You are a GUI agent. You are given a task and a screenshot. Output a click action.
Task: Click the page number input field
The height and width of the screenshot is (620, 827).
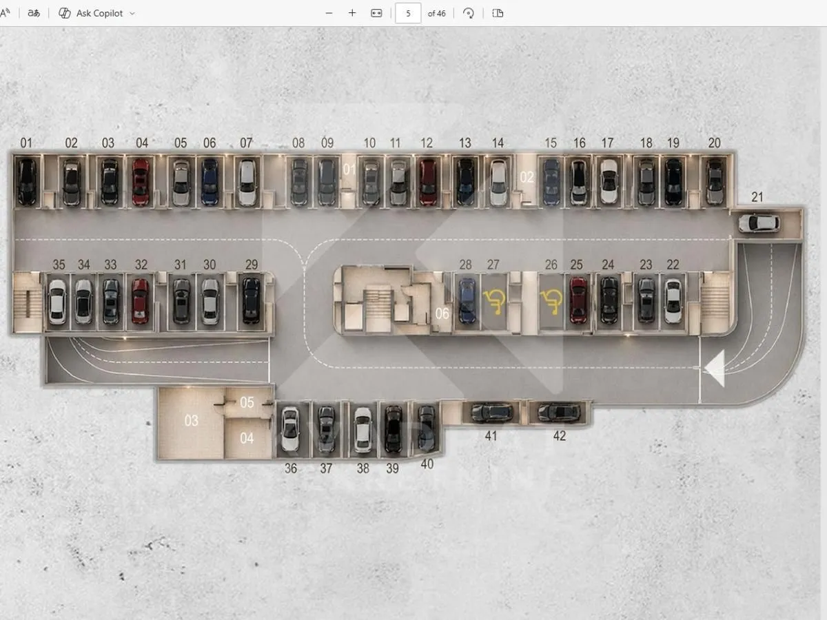(x=408, y=13)
